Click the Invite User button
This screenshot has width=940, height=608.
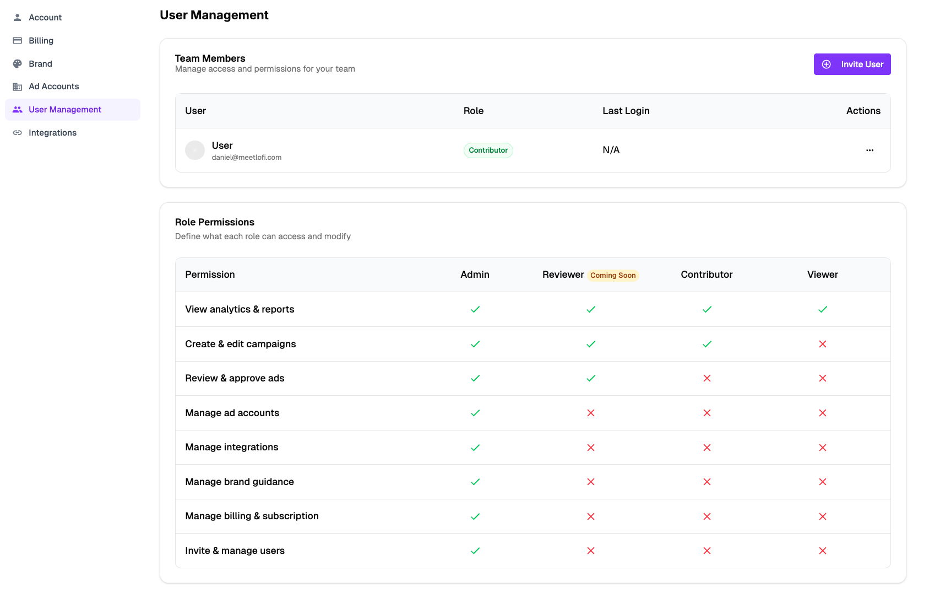pos(852,64)
